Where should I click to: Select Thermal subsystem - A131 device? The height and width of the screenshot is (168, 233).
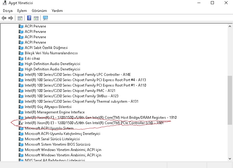(81, 101)
